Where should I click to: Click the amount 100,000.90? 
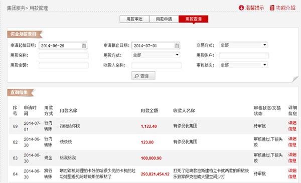(151, 158)
